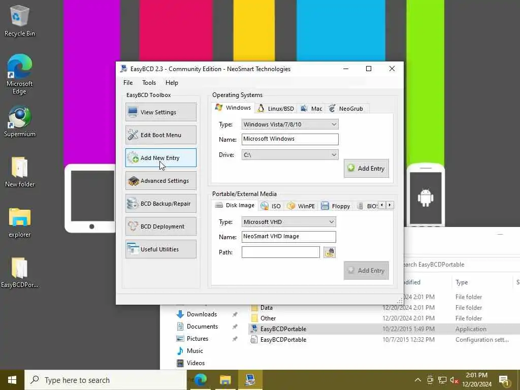Image resolution: width=520 pixels, height=390 pixels.
Task: Click the Windows flag tab icon
Action: (218, 108)
